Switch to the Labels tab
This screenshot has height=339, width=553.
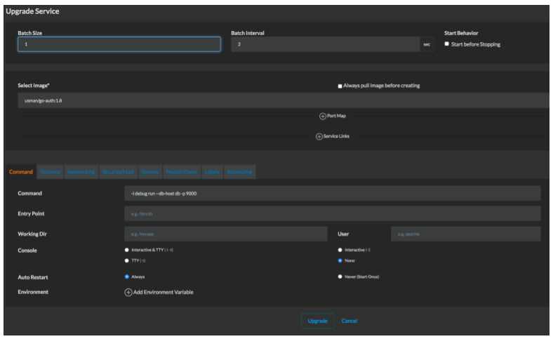tap(212, 172)
